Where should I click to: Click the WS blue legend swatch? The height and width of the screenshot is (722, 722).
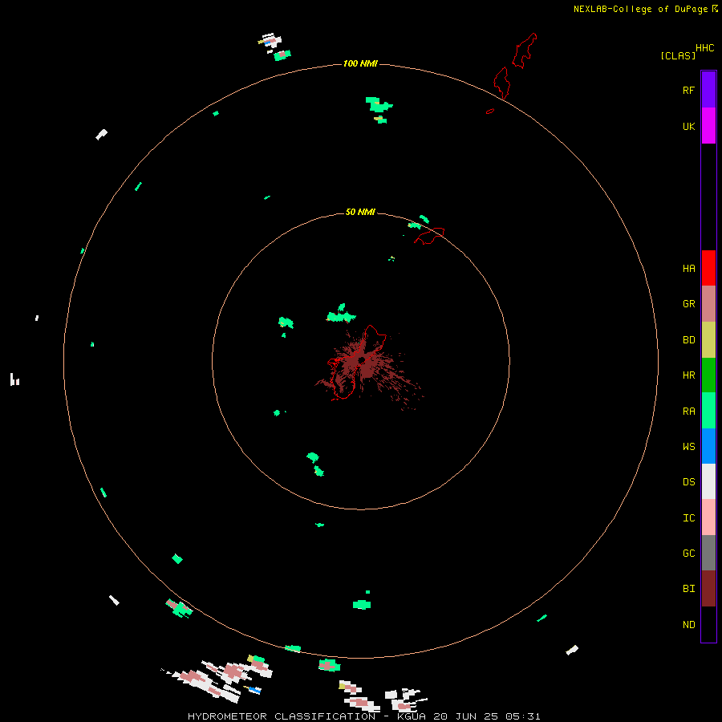point(708,446)
